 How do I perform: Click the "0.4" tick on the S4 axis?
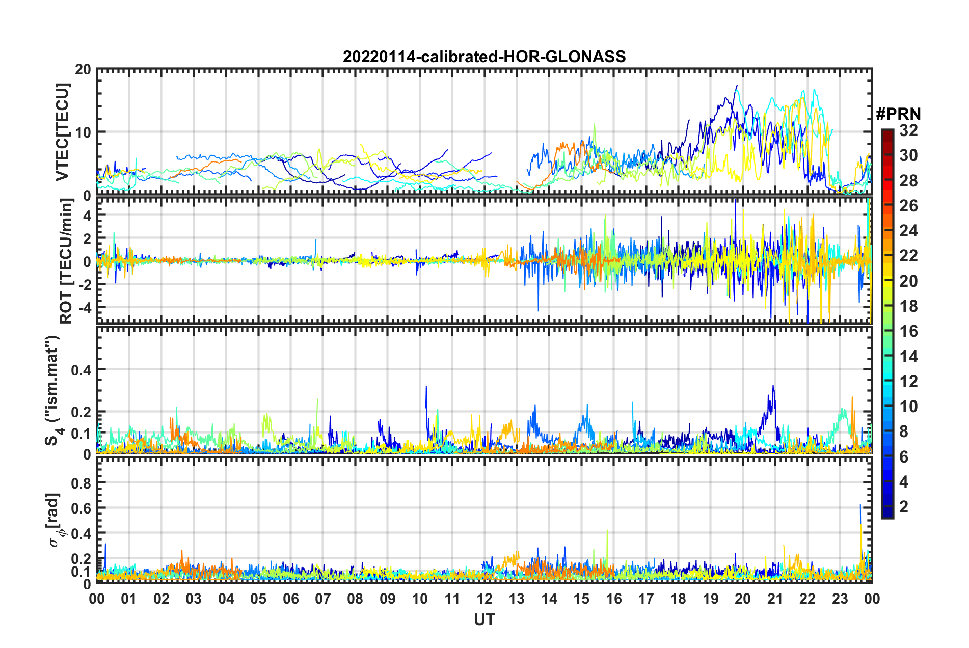click(81, 370)
